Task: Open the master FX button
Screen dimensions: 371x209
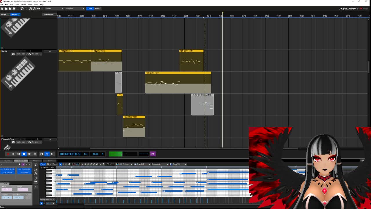Action: pos(153,154)
